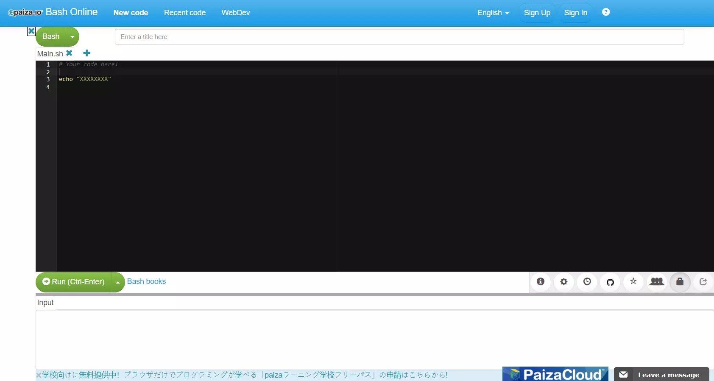Open the clock scheduling icon
The width and height of the screenshot is (714, 381).
tap(587, 282)
